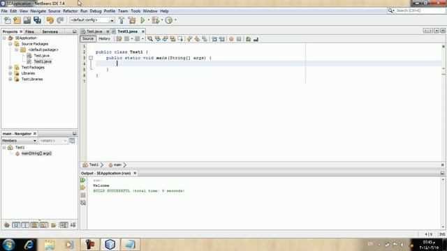Click the Find Selection magnifier icon
This screenshot has width=447, height=251.
(x=150, y=39)
